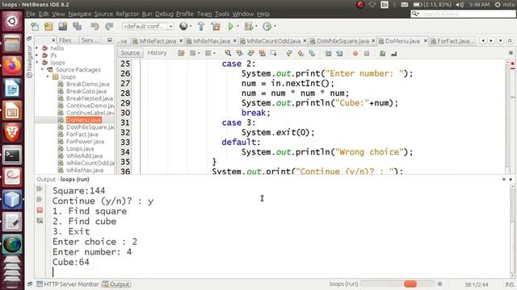
Task: Click the Shift Line Left icon in editor toolbar
Action: pyautogui.click(x=328, y=53)
